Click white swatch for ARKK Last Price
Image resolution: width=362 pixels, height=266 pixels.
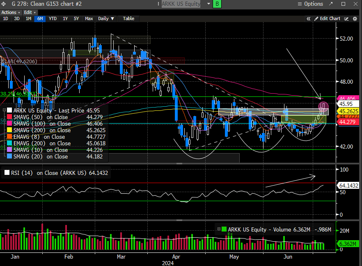click(x=9, y=110)
